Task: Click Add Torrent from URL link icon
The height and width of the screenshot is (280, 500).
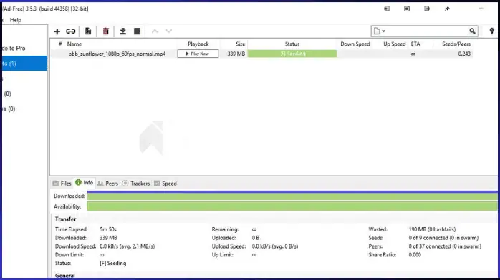Action: [x=71, y=31]
